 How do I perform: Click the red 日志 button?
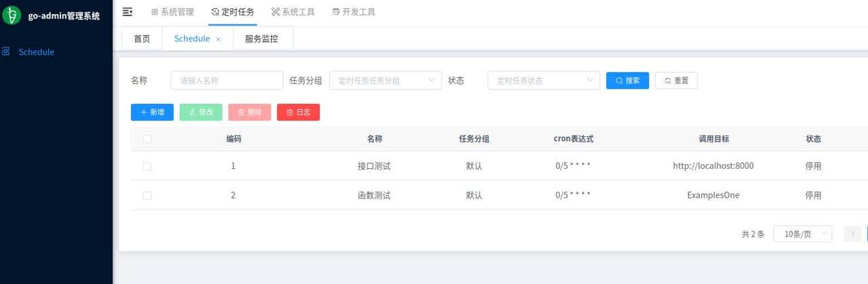(x=298, y=113)
